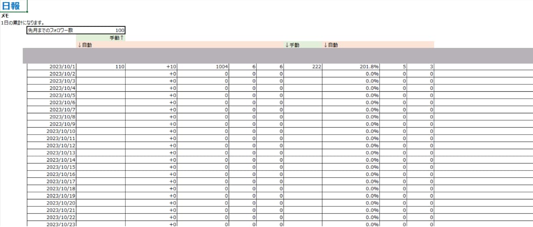This screenshot has width=533, height=227.
Task: Select the date cell 2023/10/14
Action: click(x=52, y=160)
